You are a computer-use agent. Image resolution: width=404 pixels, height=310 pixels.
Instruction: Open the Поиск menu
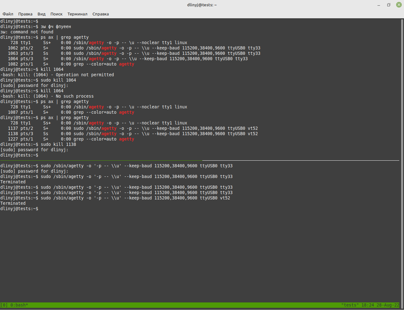click(56, 14)
